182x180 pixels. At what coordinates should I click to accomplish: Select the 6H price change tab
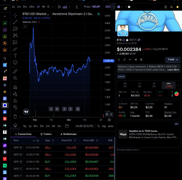(x=154, y=85)
